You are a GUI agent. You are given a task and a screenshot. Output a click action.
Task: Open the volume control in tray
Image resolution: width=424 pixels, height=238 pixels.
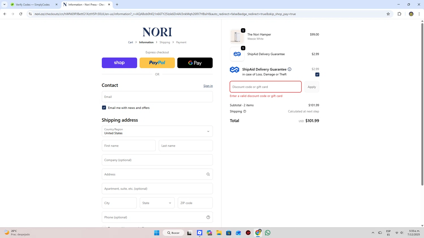pyautogui.click(x=402, y=233)
